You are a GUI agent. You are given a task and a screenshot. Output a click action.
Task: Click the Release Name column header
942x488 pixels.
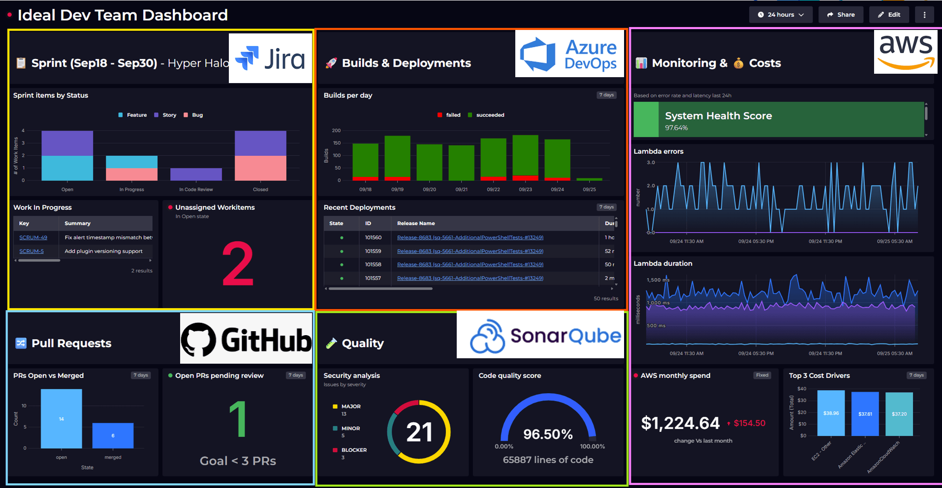point(416,223)
